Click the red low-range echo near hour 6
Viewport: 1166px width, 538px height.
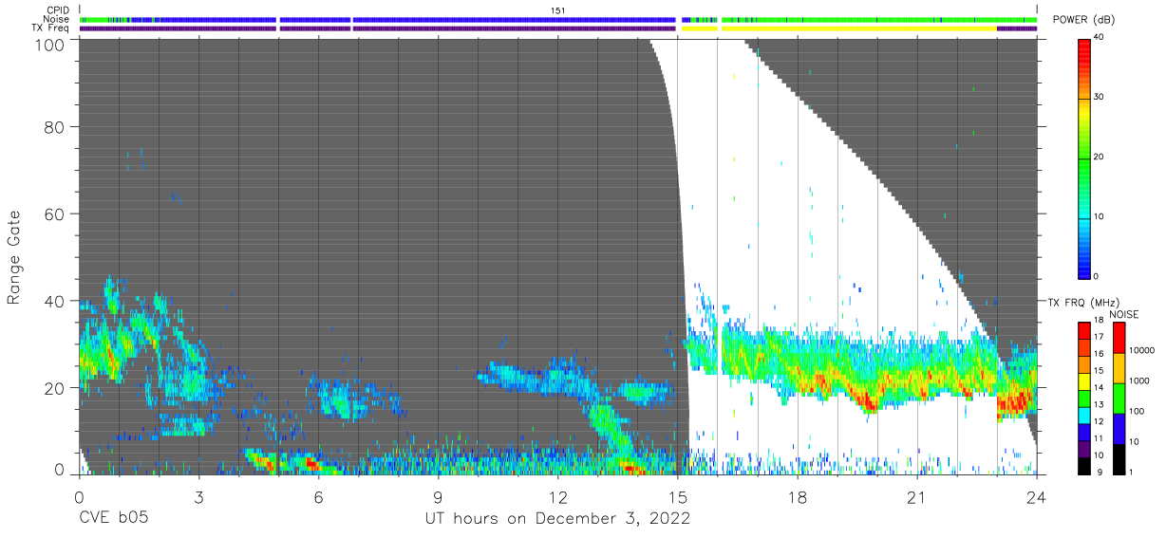[x=311, y=464]
